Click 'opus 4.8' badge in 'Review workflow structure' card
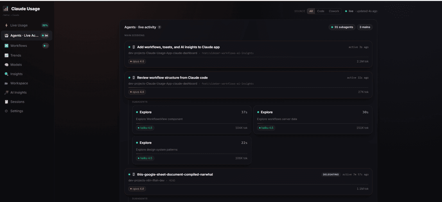 pyautogui.click(x=137, y=92)
